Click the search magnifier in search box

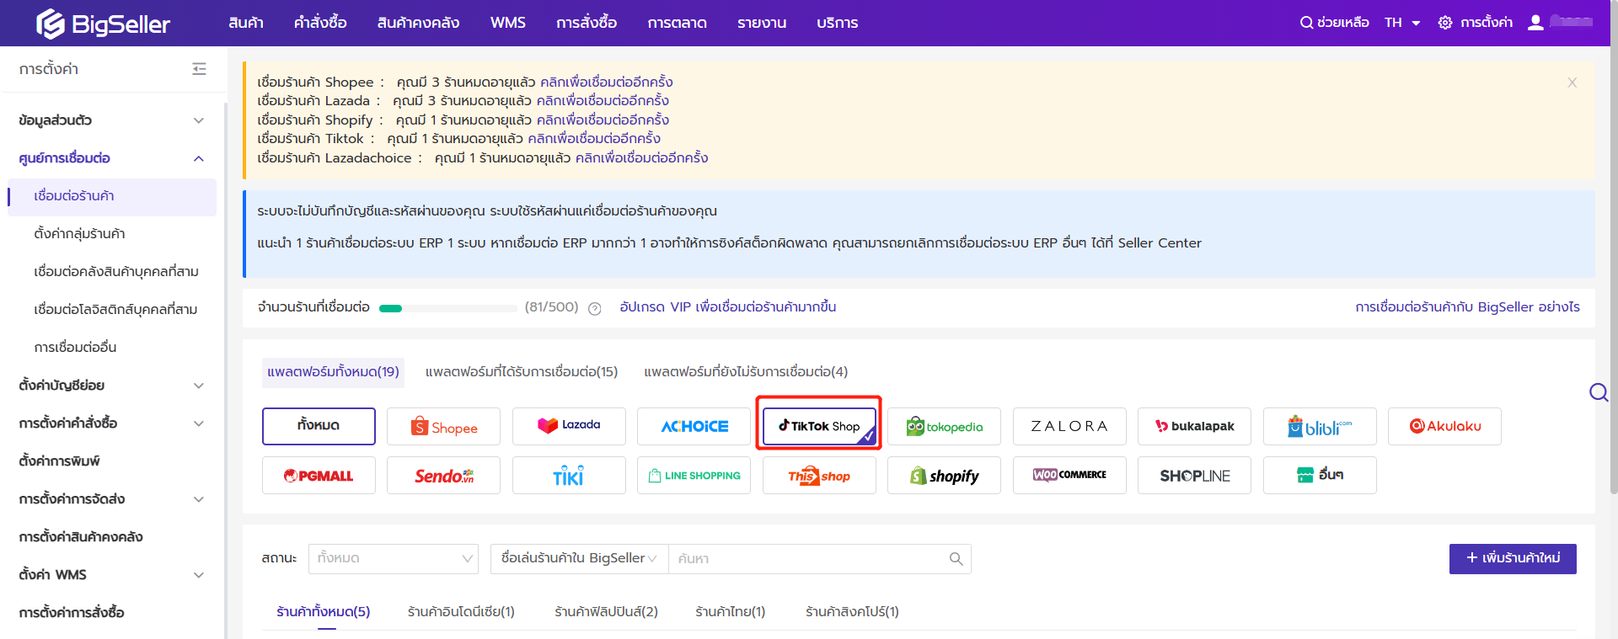956,559
